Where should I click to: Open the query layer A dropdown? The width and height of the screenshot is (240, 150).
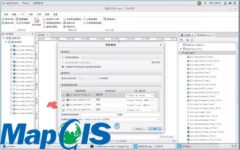pos(121,58)
